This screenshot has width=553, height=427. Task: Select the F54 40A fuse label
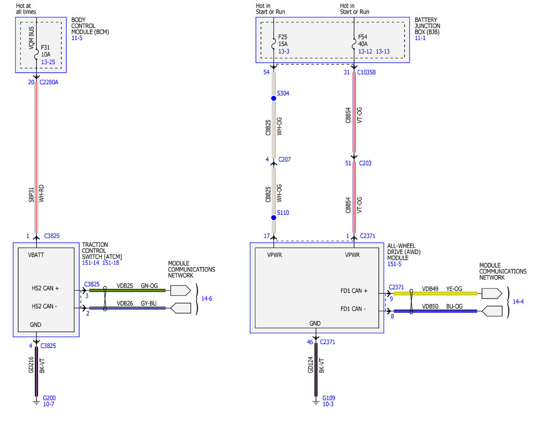[x=364, y=41]
